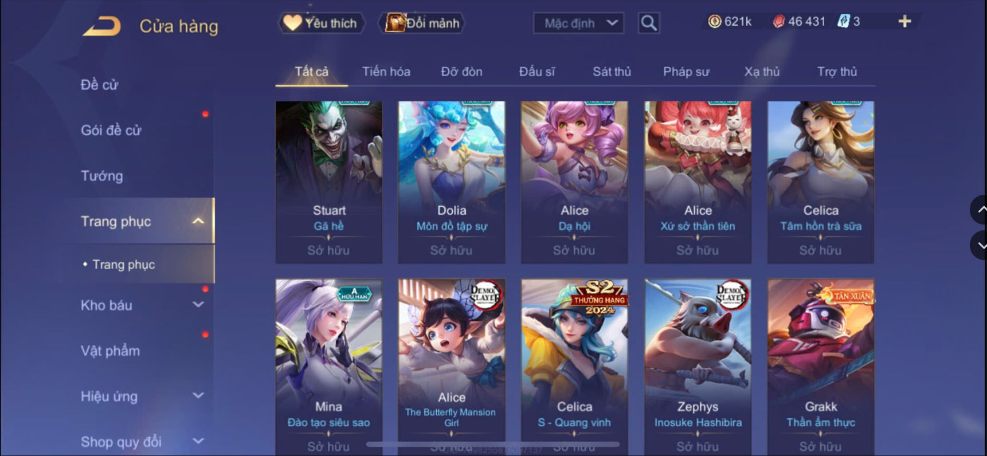987x456 pixels.
Task: Switch to the Pháp sư tab
Action: click(686, 72)
